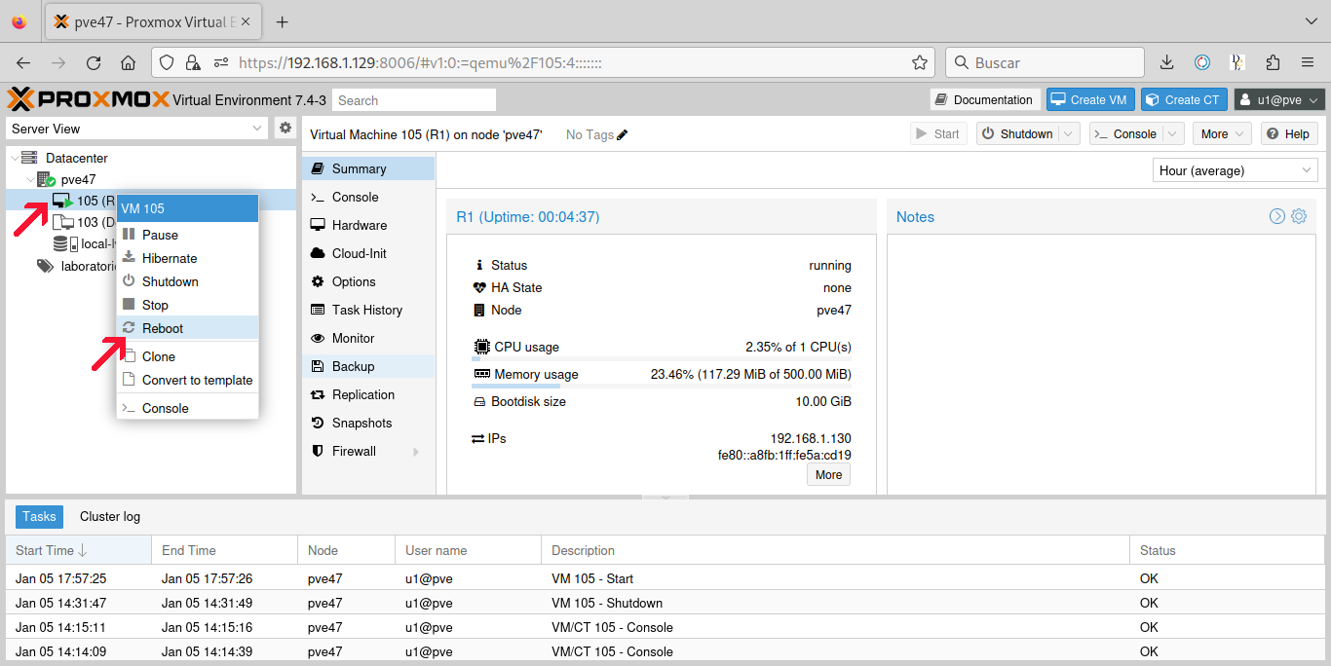The image size is (1331, 666).
Task: Click the Server View settings gear icon
Action: (285, 128)
